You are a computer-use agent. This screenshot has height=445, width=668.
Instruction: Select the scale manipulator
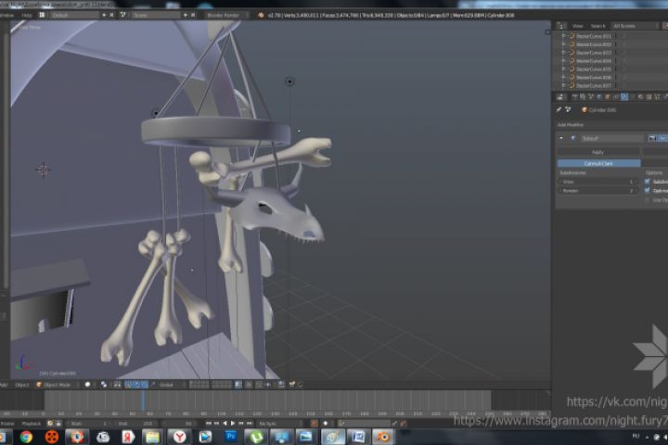[145, 385]
